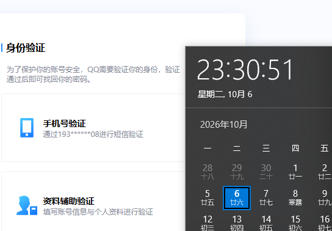
Task: Select September 29 in calendar
Action: point(237,172)
